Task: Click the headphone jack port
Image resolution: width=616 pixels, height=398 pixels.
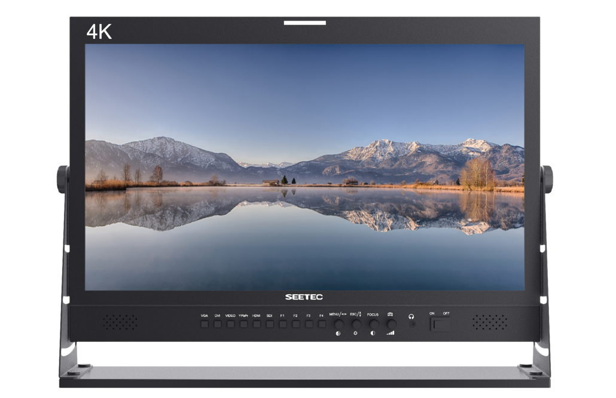Action: [x=411, y=324]
